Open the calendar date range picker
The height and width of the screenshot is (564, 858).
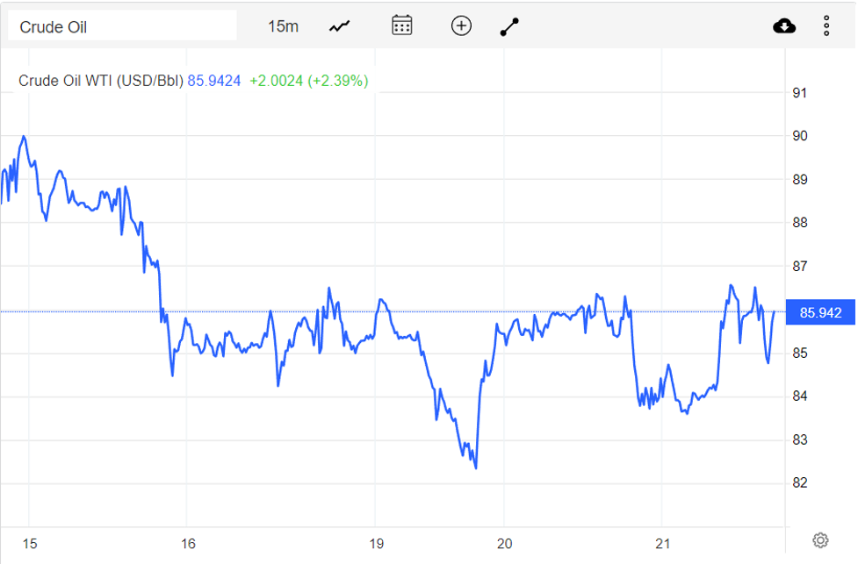coord(401,25)
